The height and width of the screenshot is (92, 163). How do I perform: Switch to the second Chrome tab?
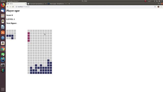(x=37, y=4)
